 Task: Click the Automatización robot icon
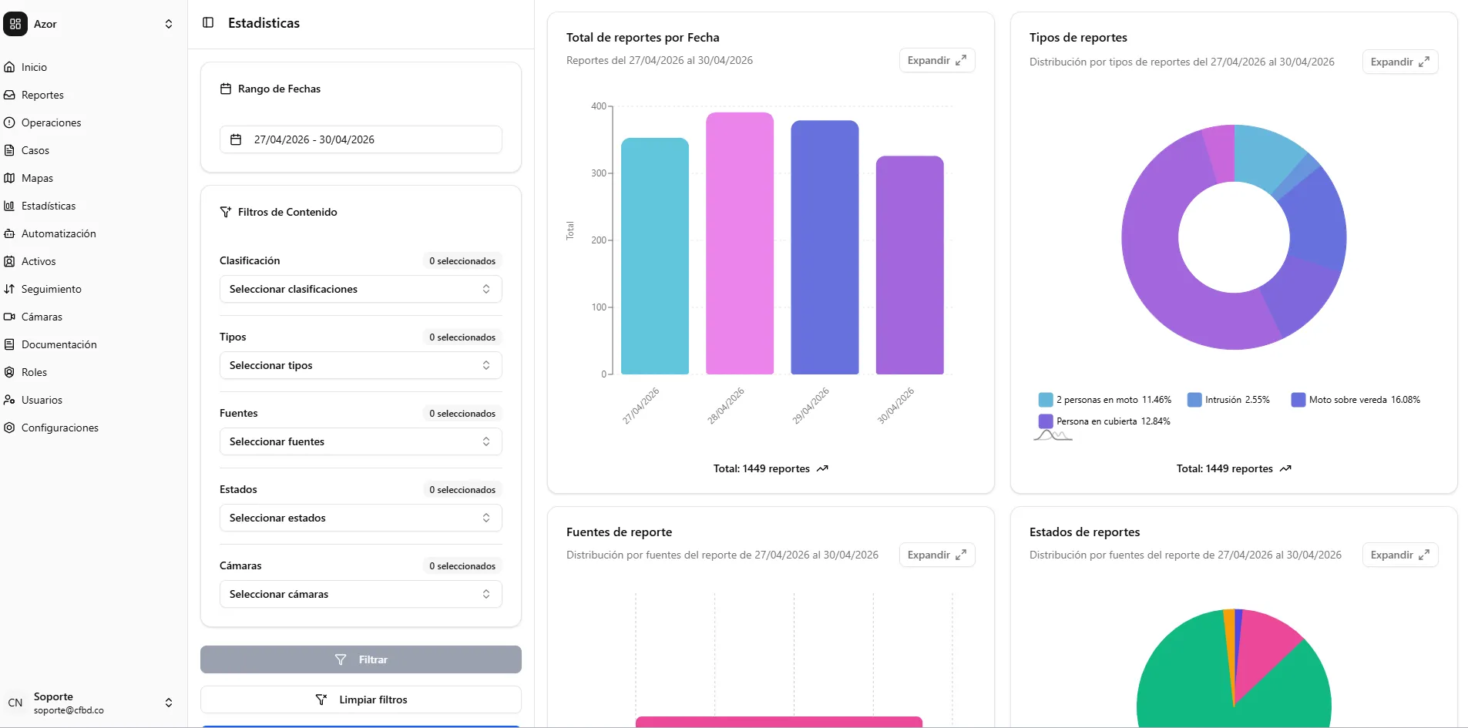(9, 233)
